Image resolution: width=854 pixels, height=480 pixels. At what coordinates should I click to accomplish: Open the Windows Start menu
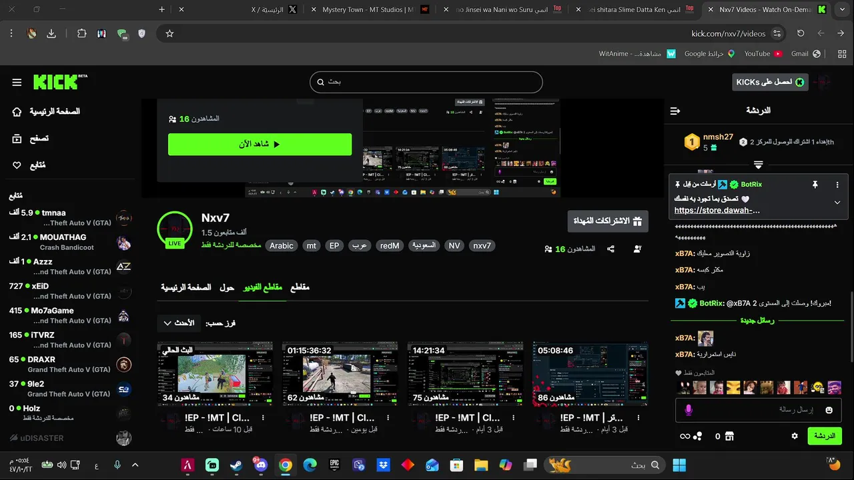(x=679, y=465)
